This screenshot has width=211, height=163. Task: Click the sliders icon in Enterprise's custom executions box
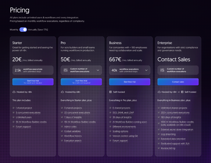click(163, 70)
